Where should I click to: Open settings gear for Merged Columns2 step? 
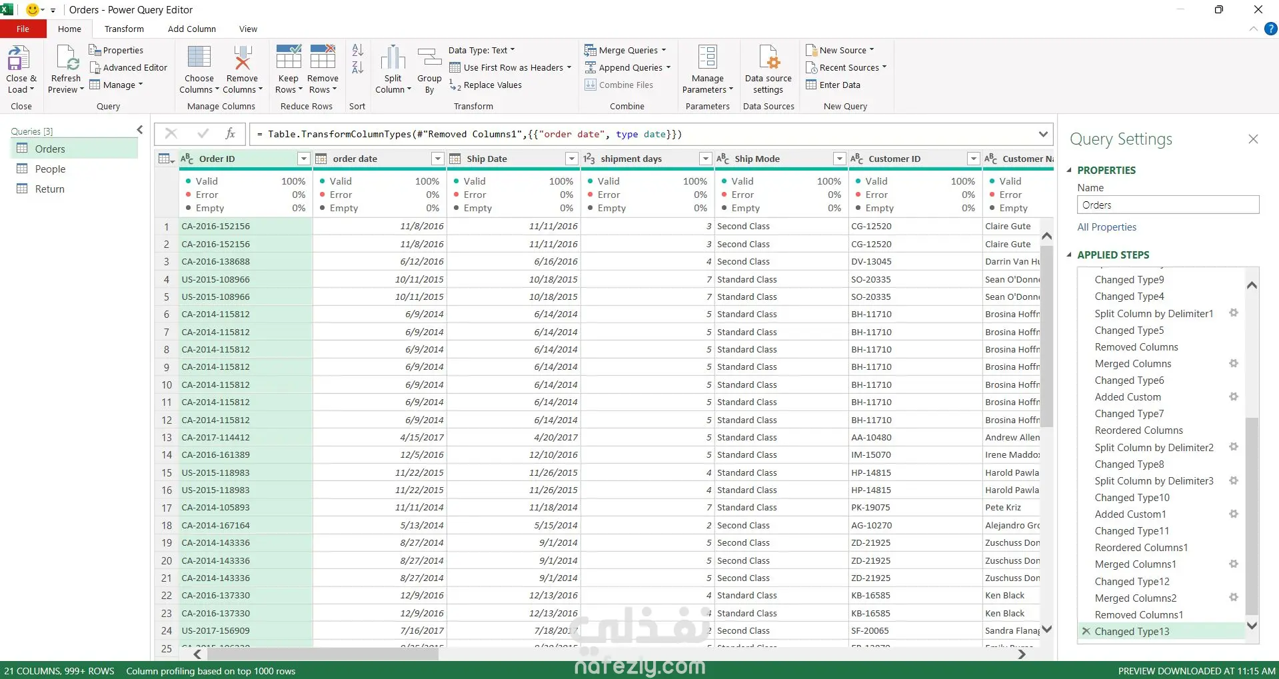point(1234,598)
